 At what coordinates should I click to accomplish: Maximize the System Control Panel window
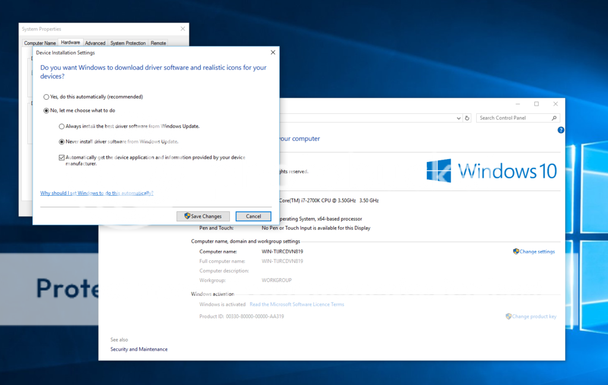537,104
